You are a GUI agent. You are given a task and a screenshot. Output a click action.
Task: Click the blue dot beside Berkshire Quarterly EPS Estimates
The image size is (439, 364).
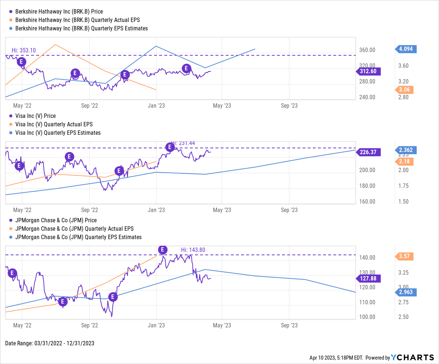11,28
